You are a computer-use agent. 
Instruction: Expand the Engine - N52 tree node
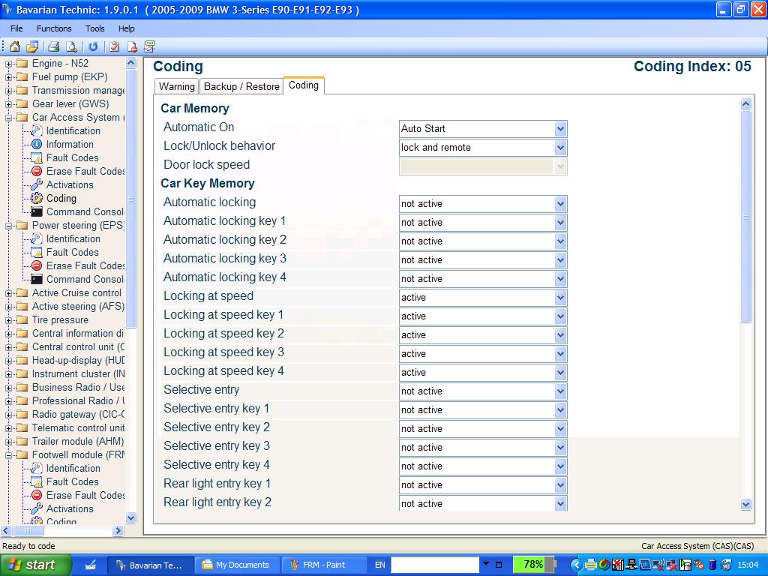tap(8, 64)
